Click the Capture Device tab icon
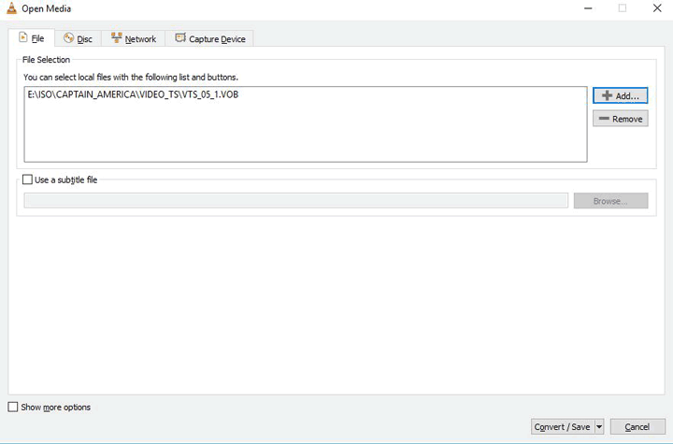Screen dimensions: 673x444 pyautogui.click(x=180, y=38)
